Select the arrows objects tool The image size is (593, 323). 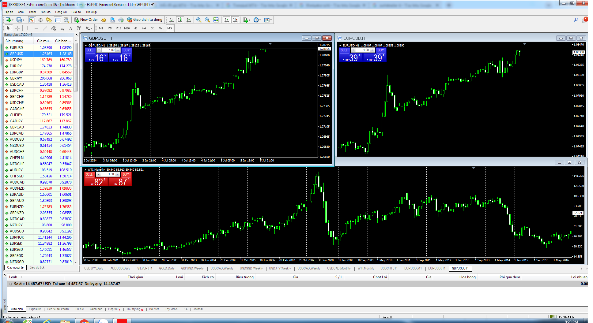coord(88,28)
